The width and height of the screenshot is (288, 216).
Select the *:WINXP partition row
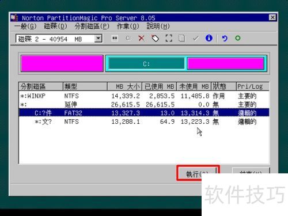tap(144, 96)
